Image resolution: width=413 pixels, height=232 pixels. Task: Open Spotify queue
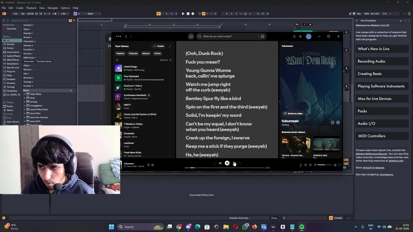coord(306,165)
